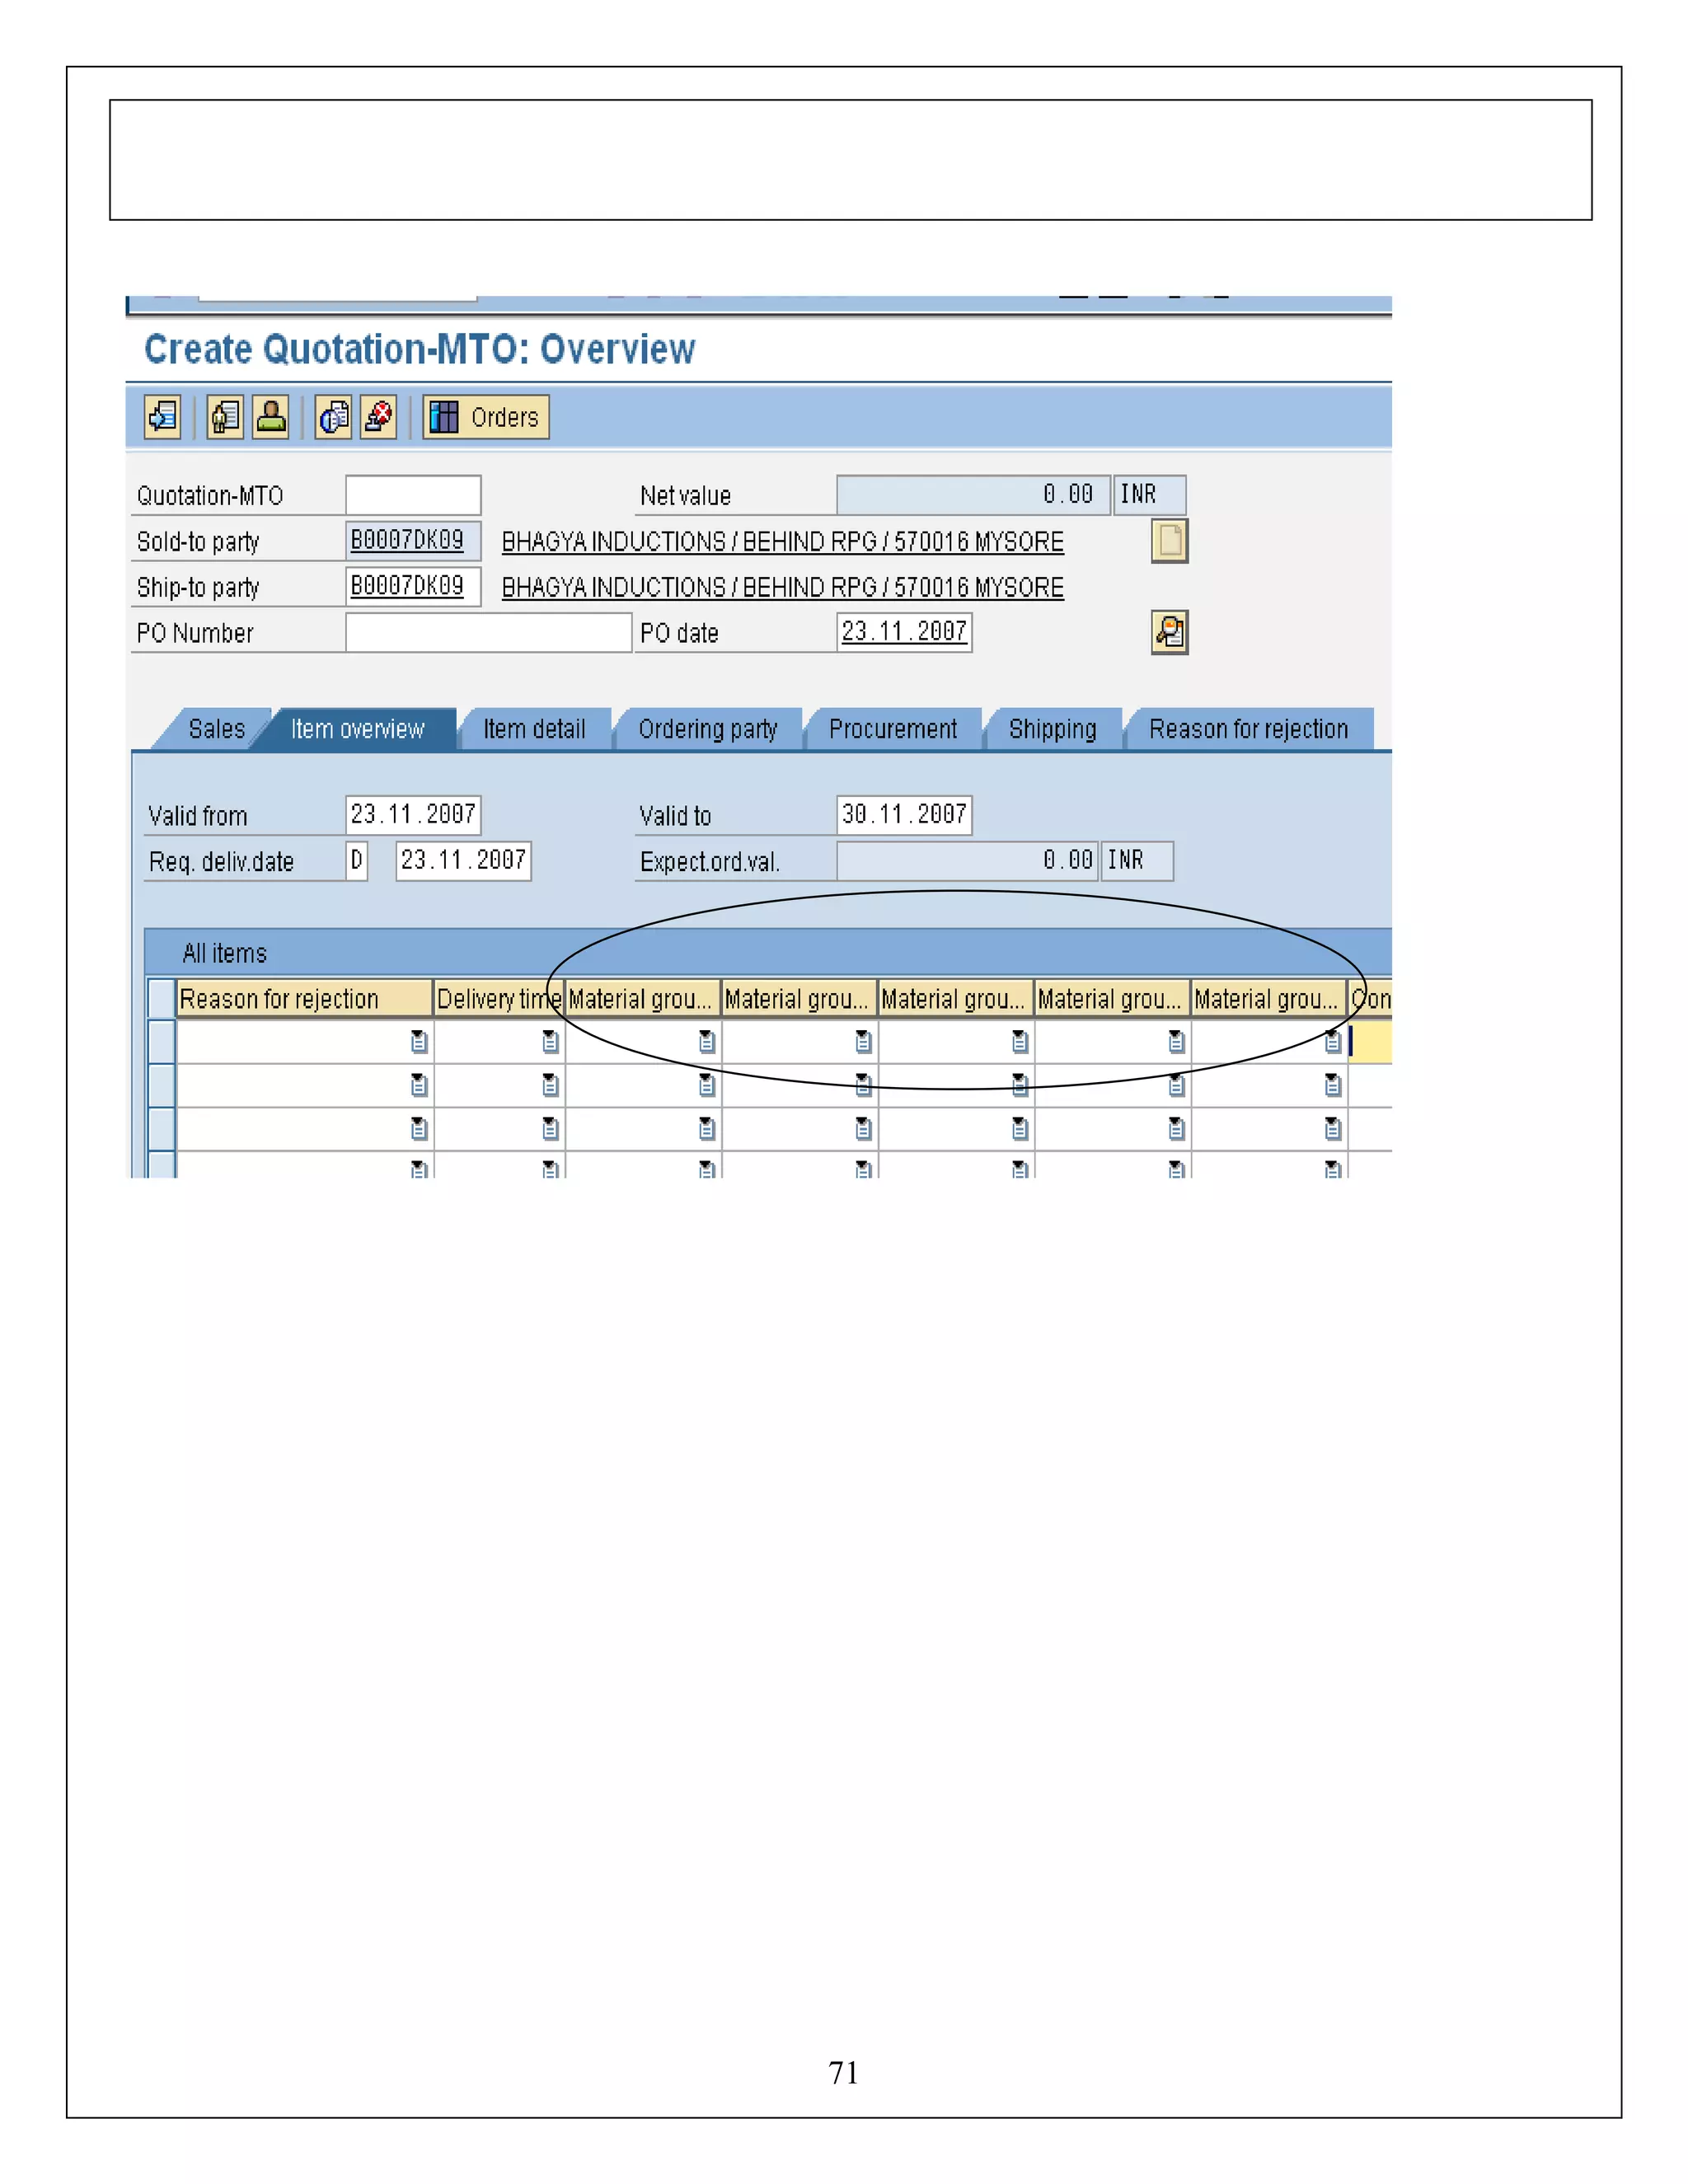The height and width of the screenshot is (2184, 1688).
Task: Toggle the select-all corner box of items table
Action: 161,998
